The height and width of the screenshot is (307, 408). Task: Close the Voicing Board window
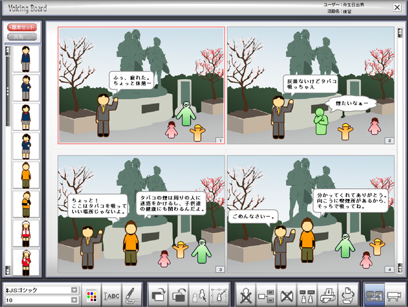(x=397, y=7)
